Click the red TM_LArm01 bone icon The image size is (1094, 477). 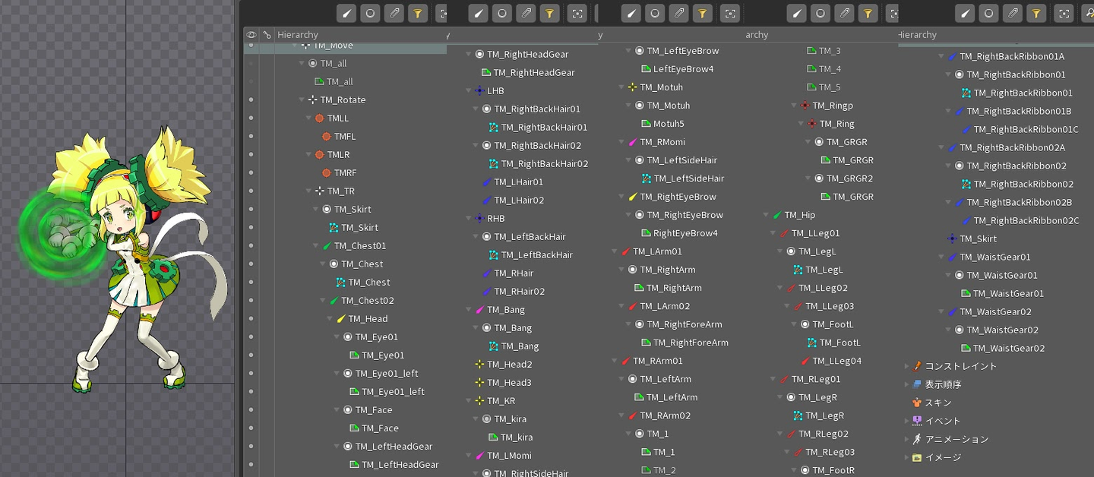pos(625,251)
